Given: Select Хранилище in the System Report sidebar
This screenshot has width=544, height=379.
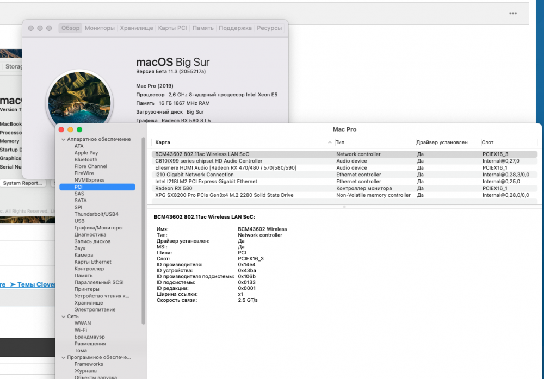Looking at the screenshot, I should click(x=89, y=303).
